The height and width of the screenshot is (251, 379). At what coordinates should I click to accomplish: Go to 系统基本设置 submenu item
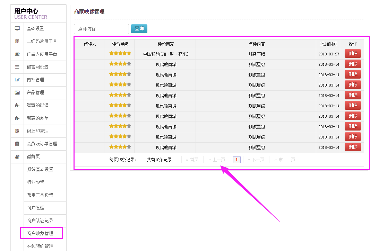41,170
